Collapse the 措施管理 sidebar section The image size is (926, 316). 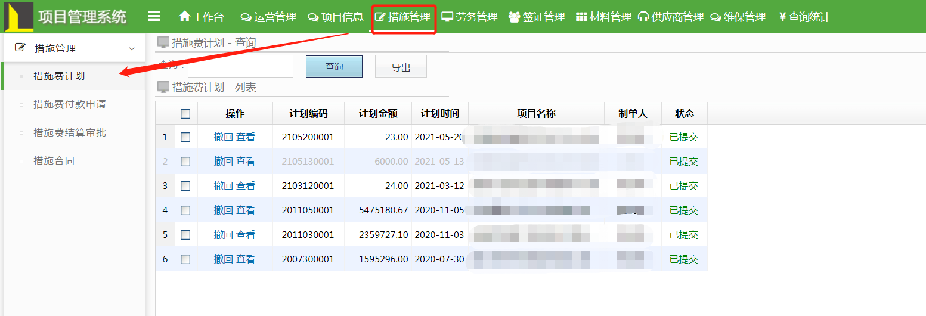(x=132, y=49)
